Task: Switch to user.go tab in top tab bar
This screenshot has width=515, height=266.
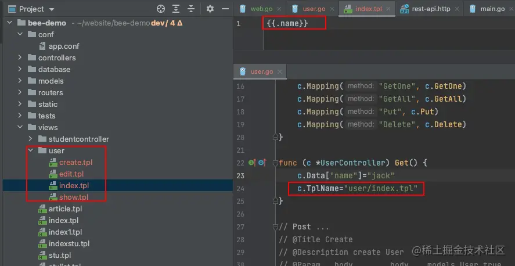Action: tap(314, 9)
